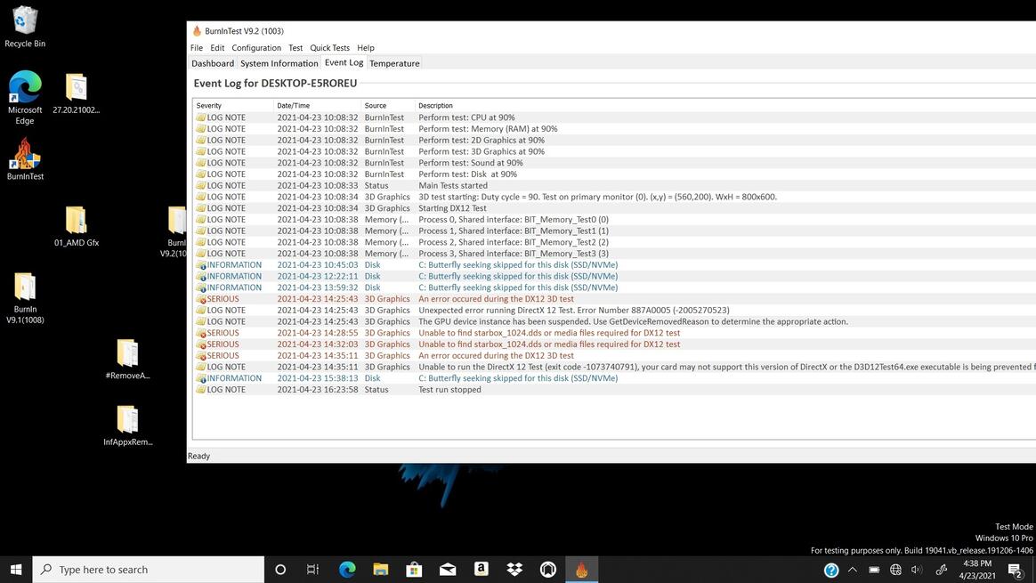The width and height of the screenshot is (1036, 583).
Task: Open network globe tray icon
Action: [896, 569]
